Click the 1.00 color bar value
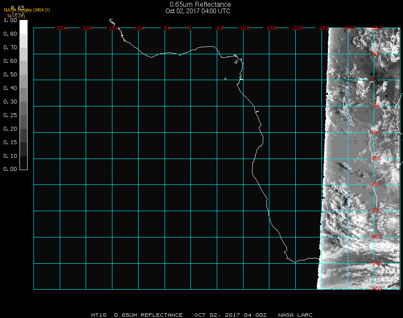The height and width of the screenshot is (318, 403). click(x=10, y=20)
